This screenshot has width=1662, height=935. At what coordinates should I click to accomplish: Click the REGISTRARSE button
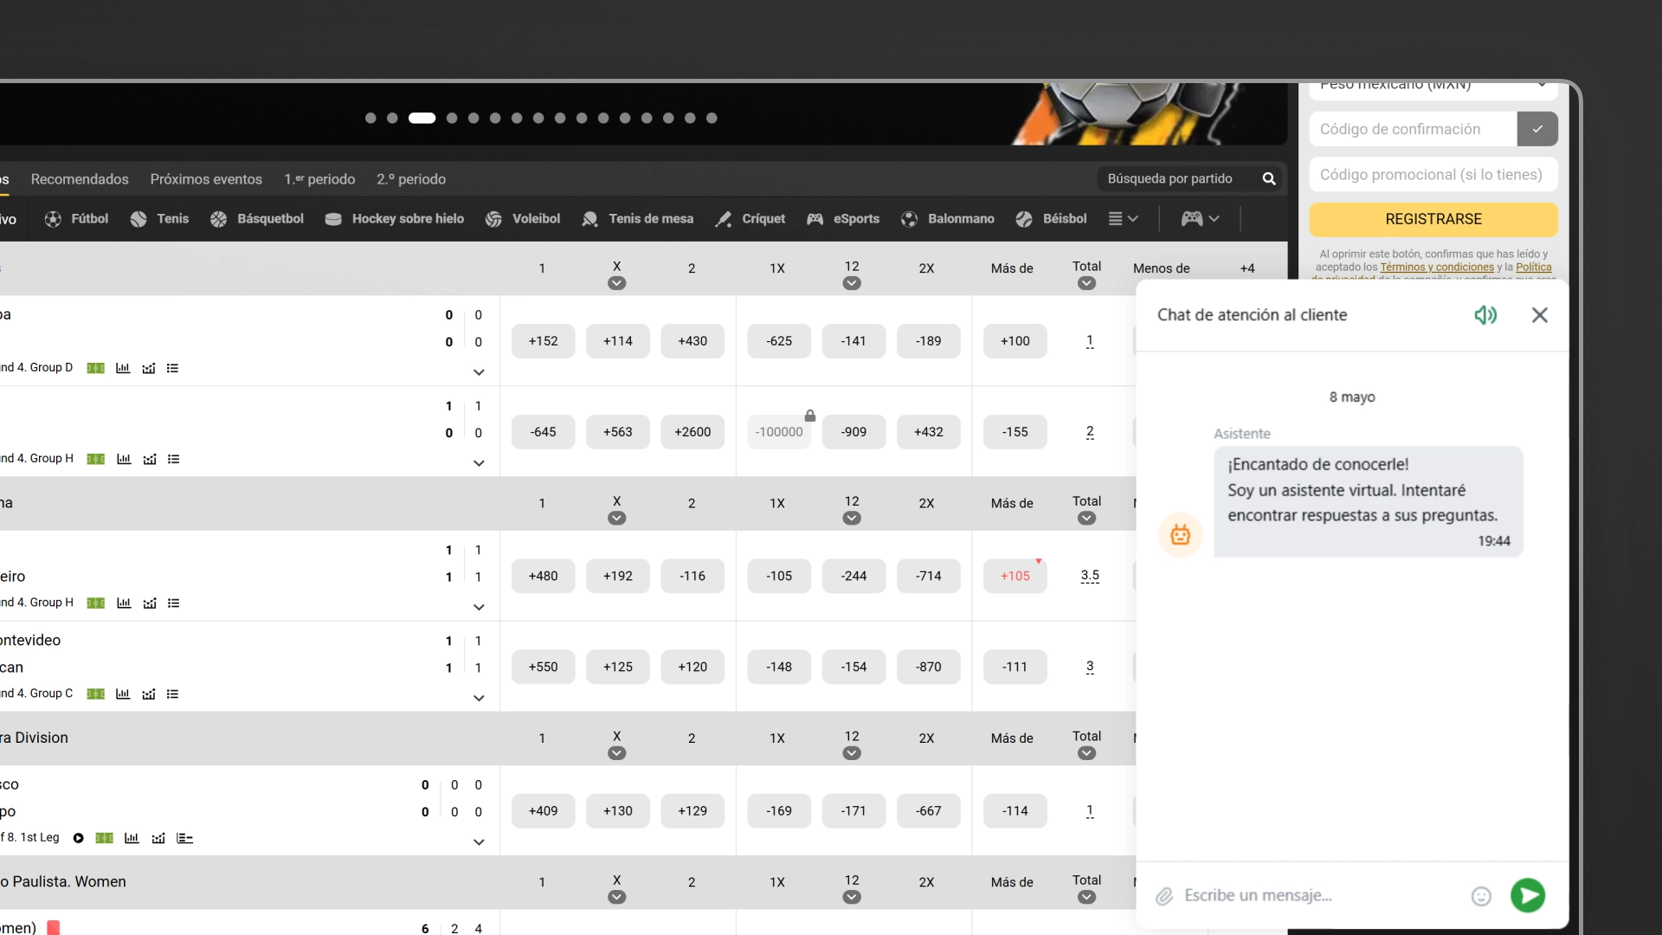(x=1433, y=219)
